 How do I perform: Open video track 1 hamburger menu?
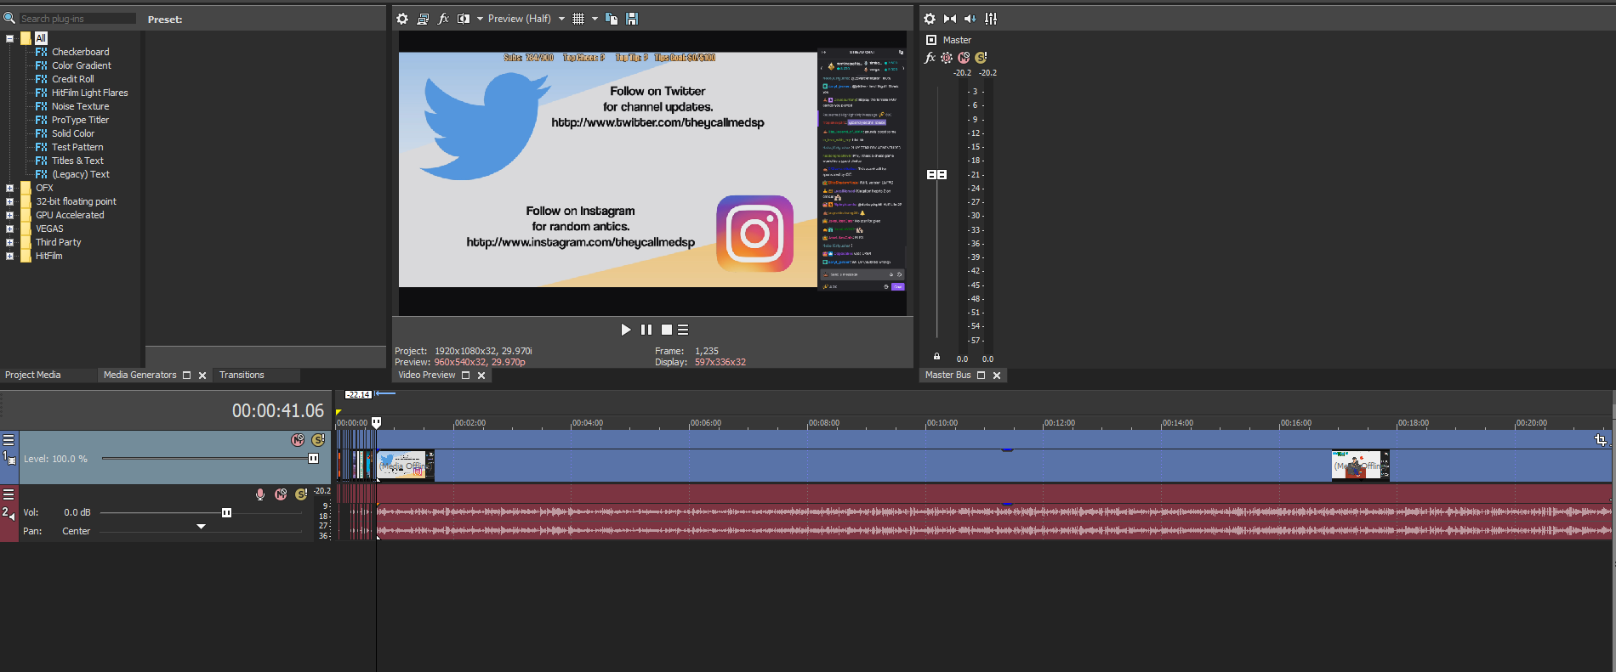(9, 440)
